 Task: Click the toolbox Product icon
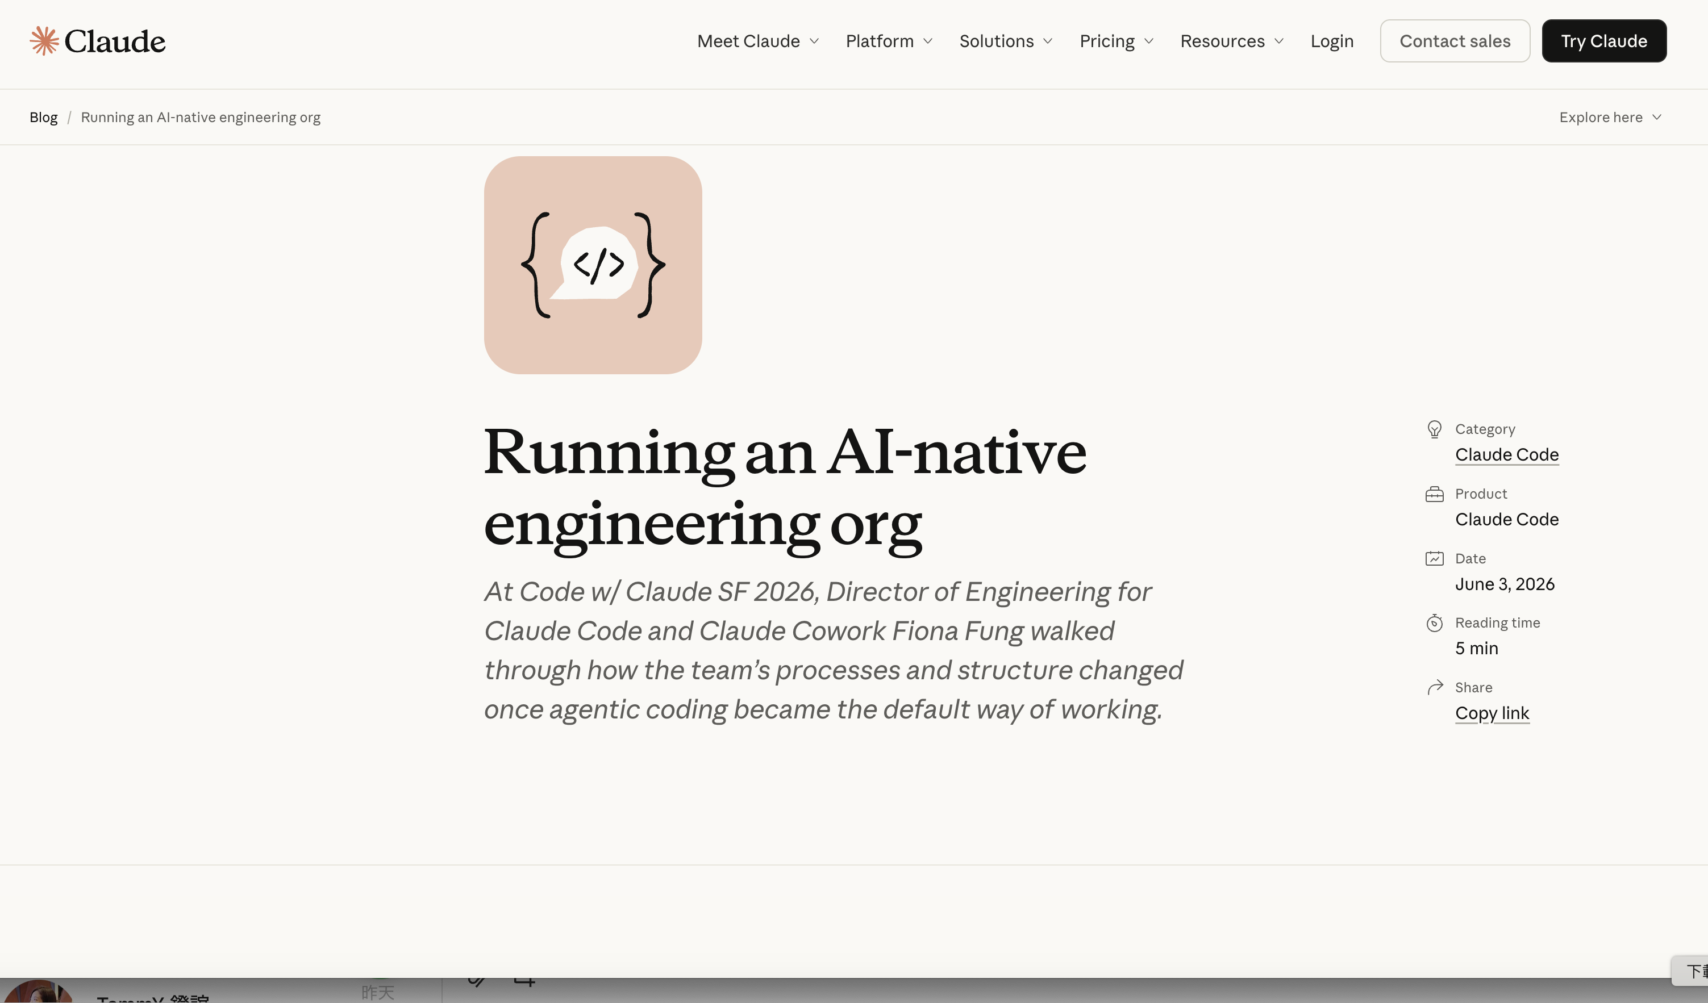click(1434, 494)
